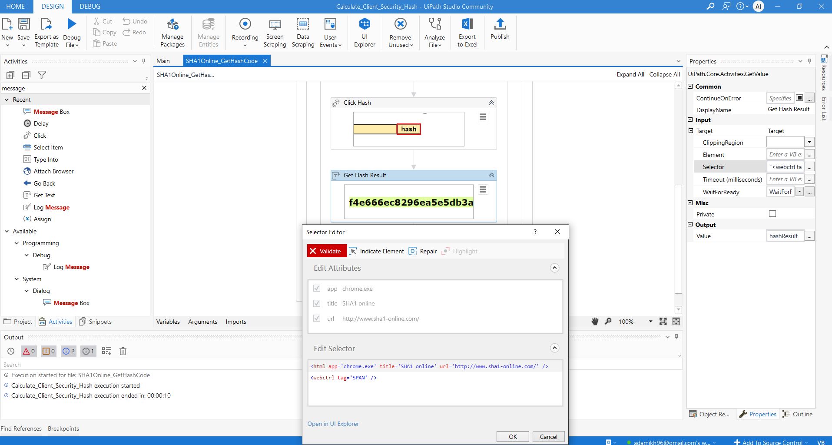Click Repair selector button

[423, 251]
